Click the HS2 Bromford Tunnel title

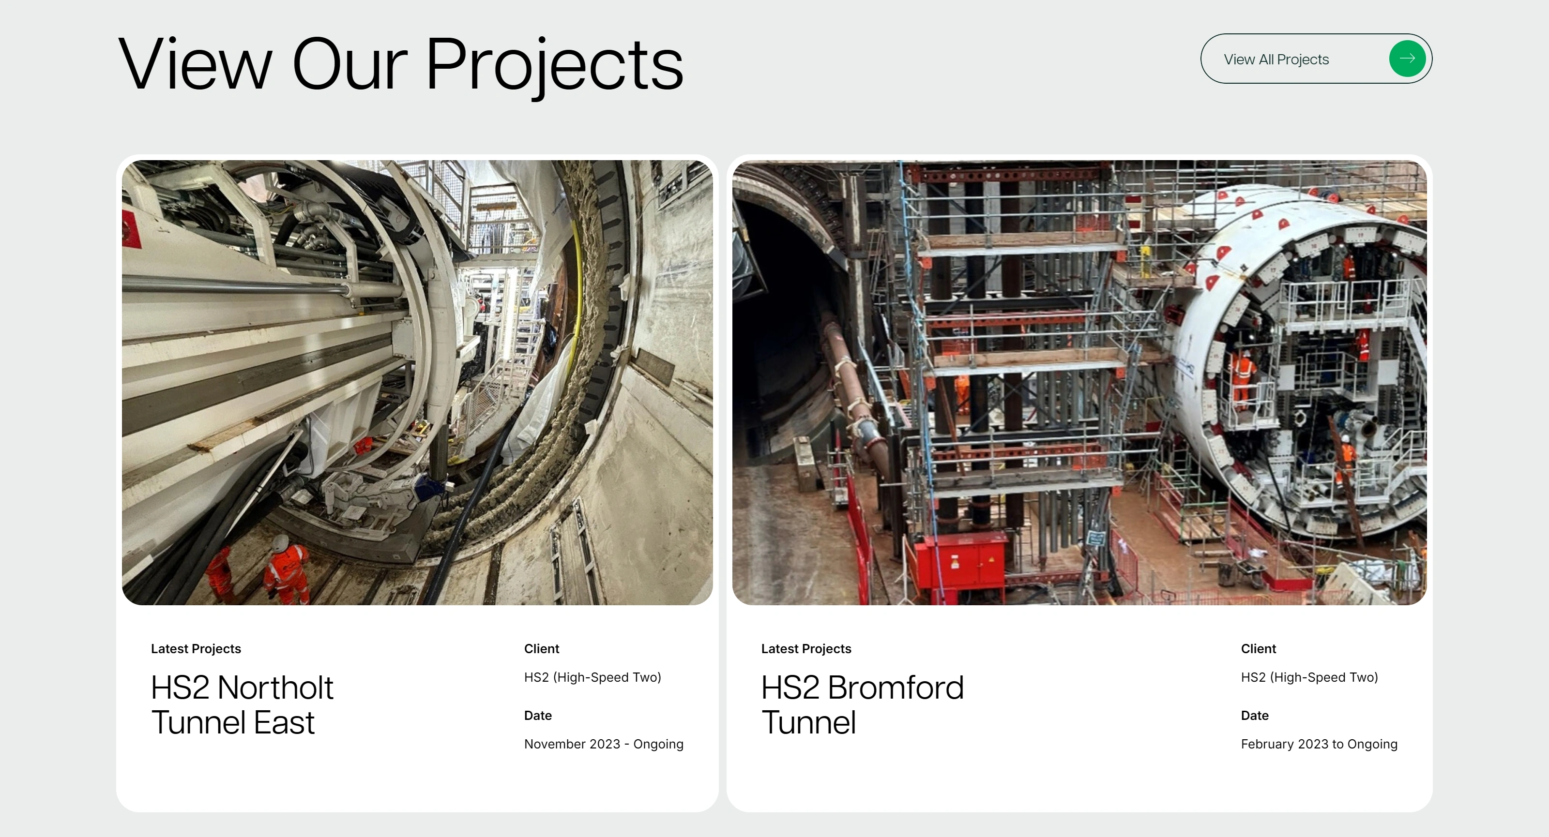pyautogui.click(x=862, y=705)
